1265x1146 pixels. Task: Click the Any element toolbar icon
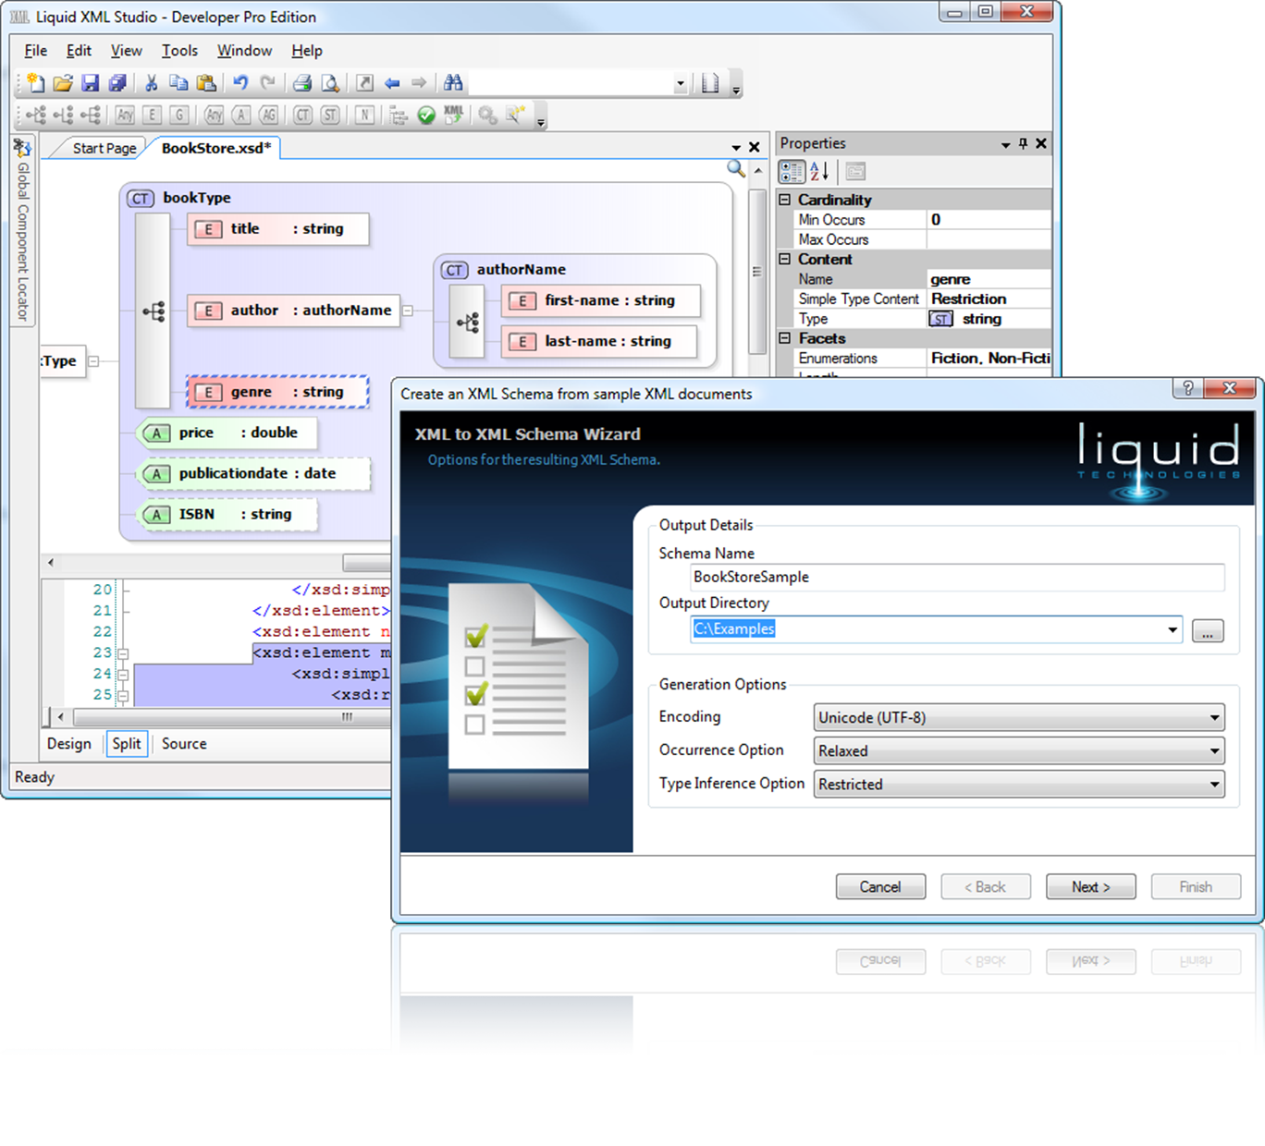[125, 115]
